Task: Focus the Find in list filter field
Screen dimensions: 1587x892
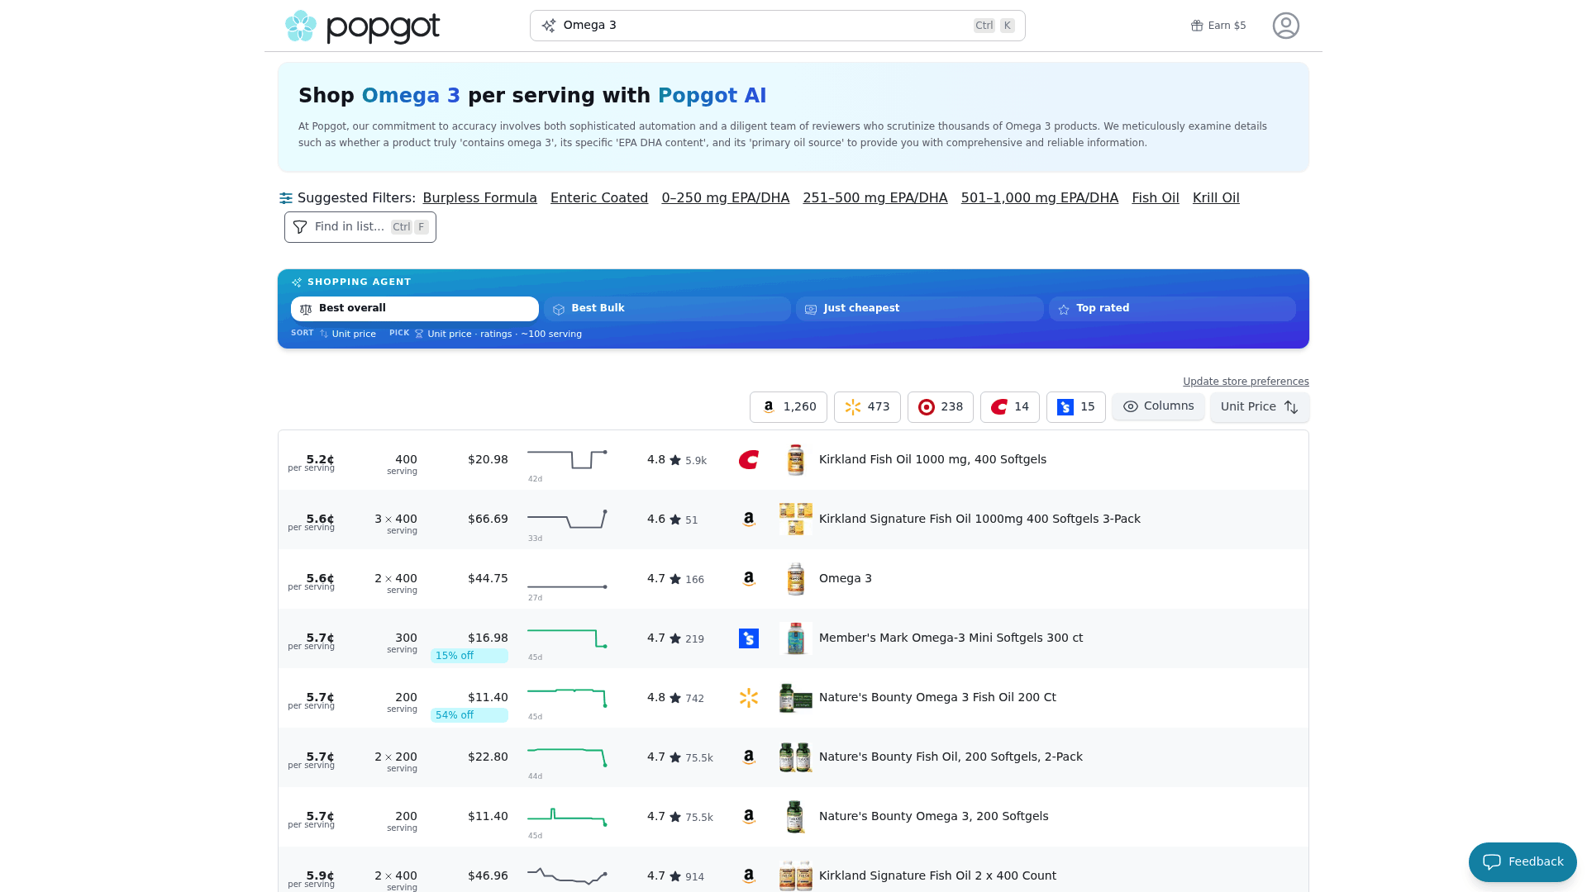Action: pos(360,227)
